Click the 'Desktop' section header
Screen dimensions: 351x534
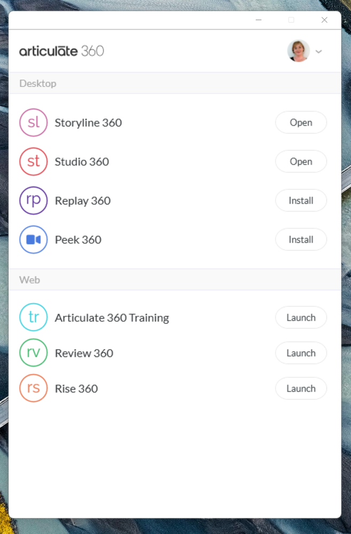pyautogui.click(x=175, y=83)
